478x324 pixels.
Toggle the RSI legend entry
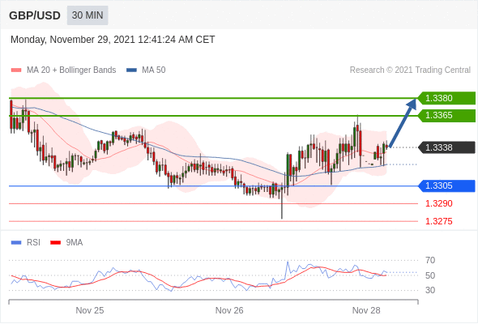tap(26, 243)
